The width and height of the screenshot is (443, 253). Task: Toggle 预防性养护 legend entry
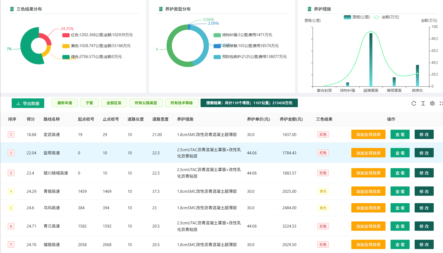coord(250,57)
